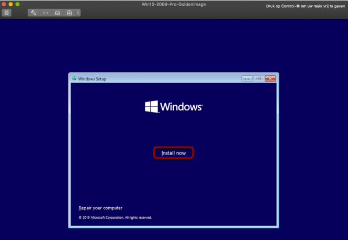The height and width of the screenshot is (240, 348).
Task: Click the Windows logo in setup
Action: point(173,107)
